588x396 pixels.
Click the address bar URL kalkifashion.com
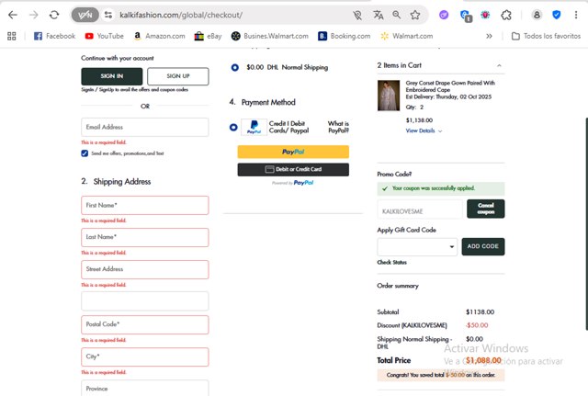click(x=181, y=15)
